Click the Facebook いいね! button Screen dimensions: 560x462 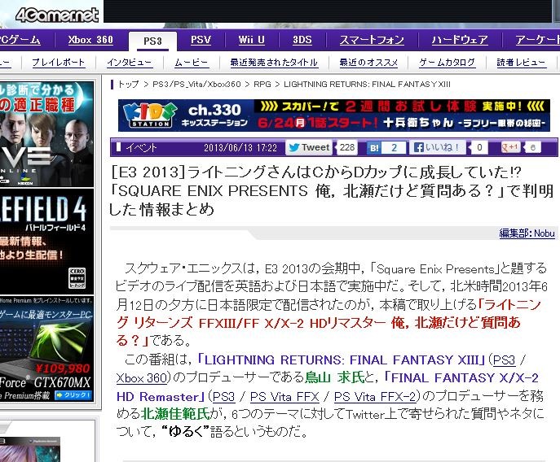pos(437,147)
